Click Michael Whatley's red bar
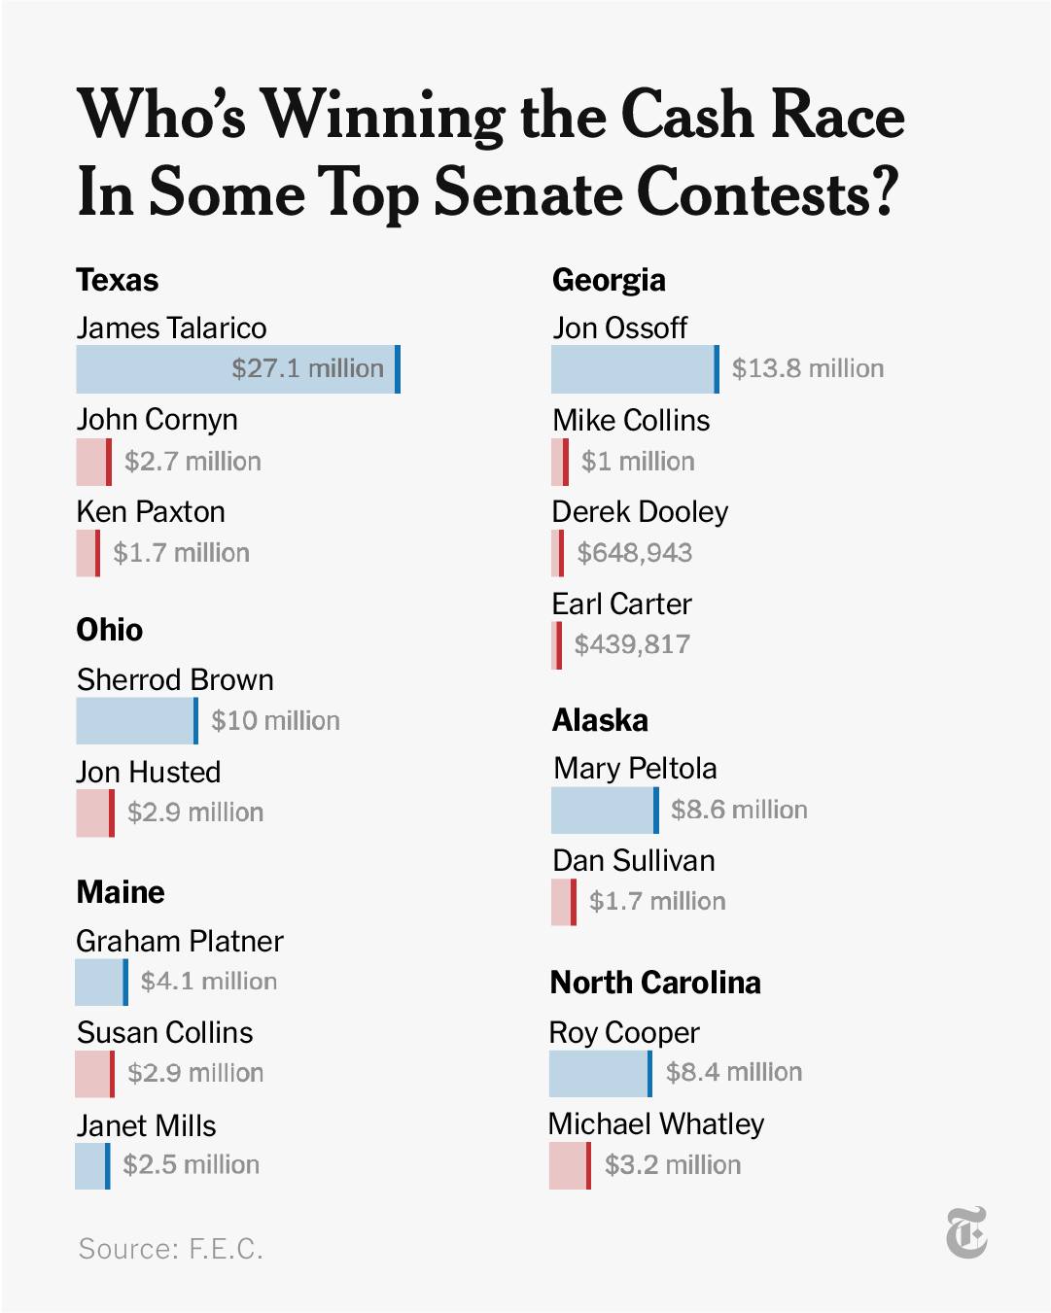Screen dimensions: 1051x1313 tap(570, 1165)
